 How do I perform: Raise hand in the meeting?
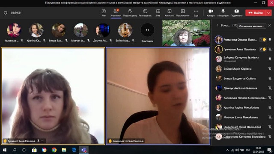tap(130, 13)
